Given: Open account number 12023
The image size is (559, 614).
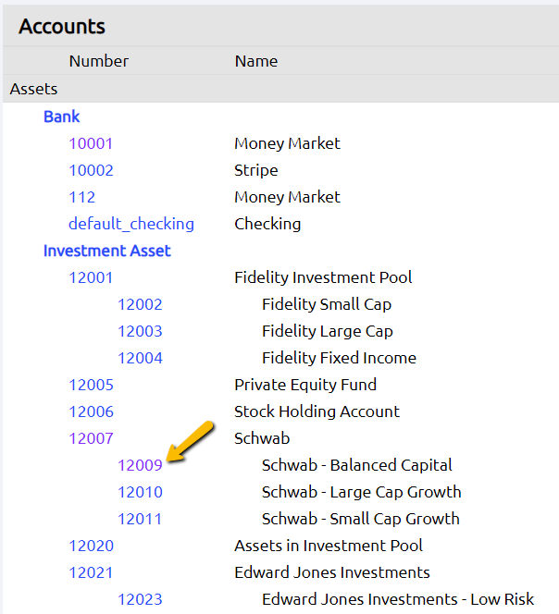Looking at the screenshot, I should click(140, 599).
